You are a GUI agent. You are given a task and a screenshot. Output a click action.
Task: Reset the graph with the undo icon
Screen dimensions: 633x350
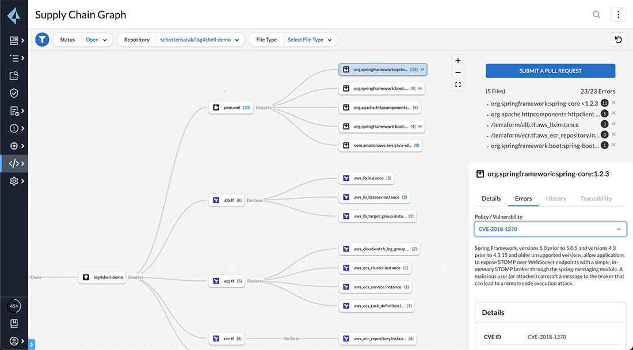coord(618,40)
